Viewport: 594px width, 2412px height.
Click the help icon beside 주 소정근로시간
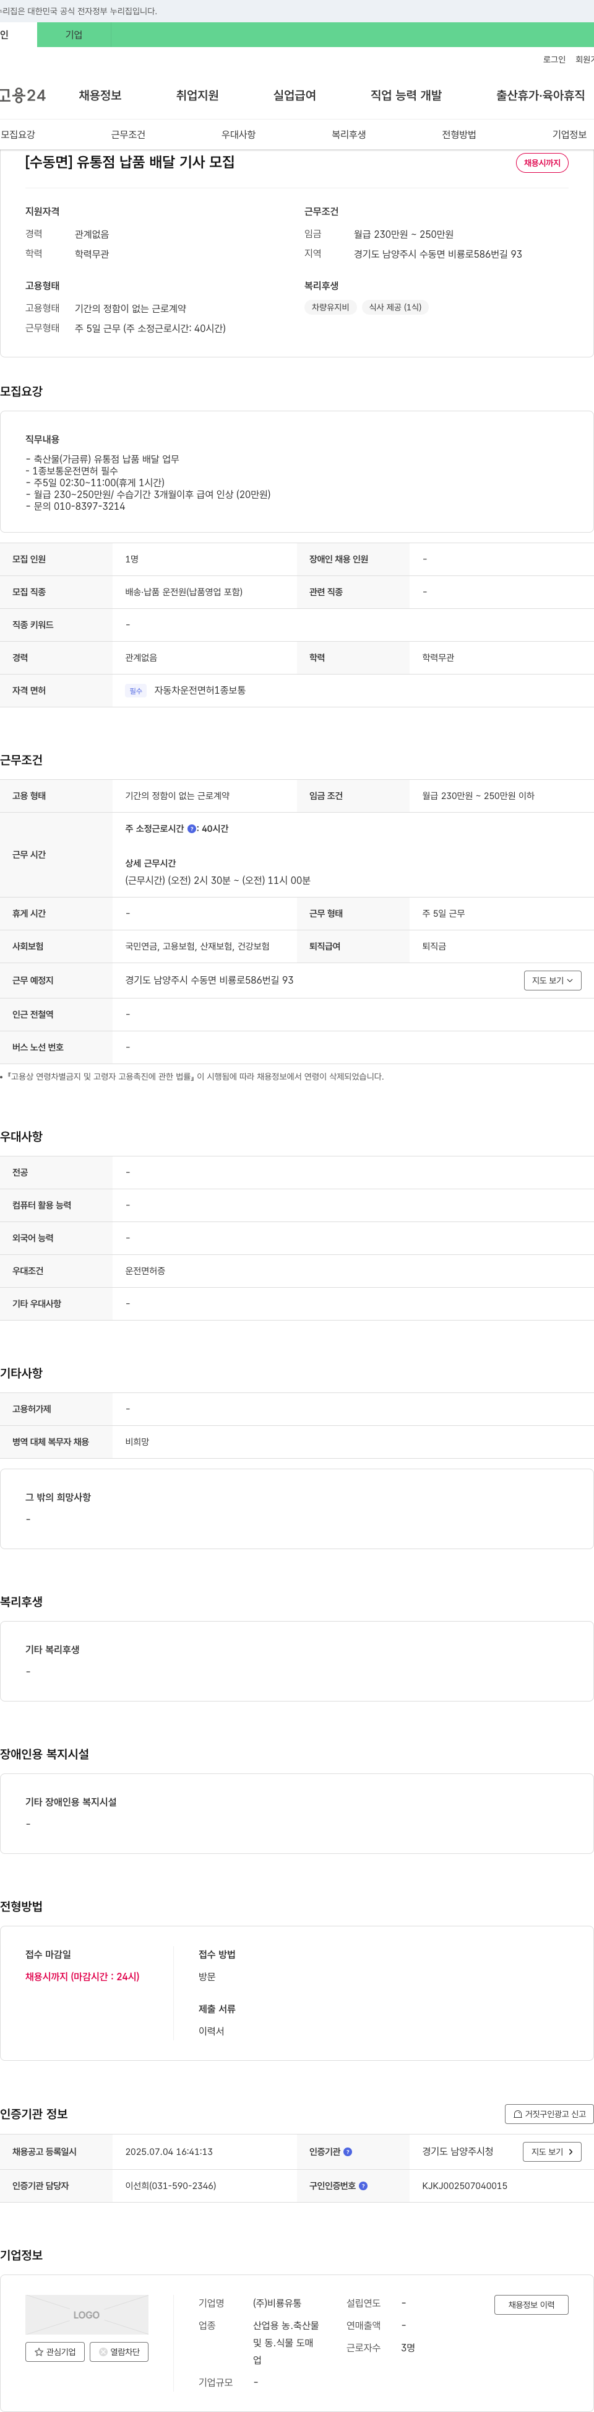(x=192, y=829)
